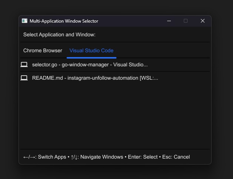Select the Visual Studio Code tab
The image size is (233, 179).
point(91,51)
